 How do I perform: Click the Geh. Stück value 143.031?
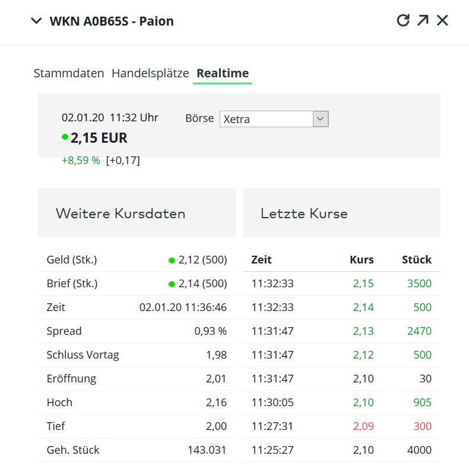click(207, 450)
